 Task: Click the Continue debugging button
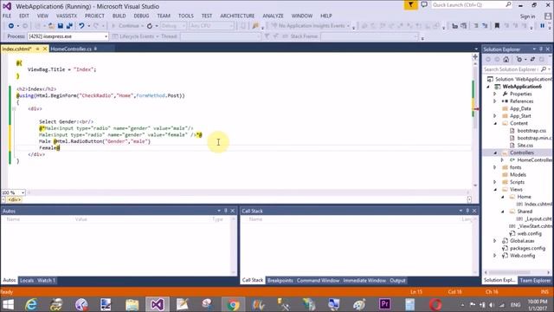point(126,26)
